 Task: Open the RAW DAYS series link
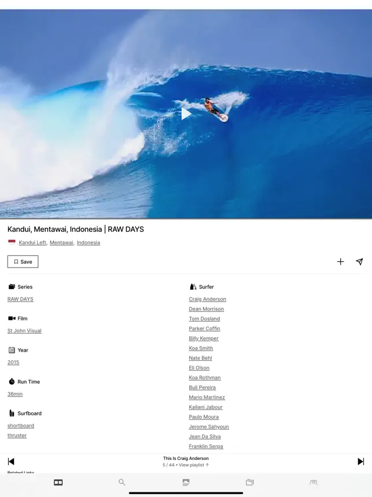pyautogui.click(x=20, y=299)
